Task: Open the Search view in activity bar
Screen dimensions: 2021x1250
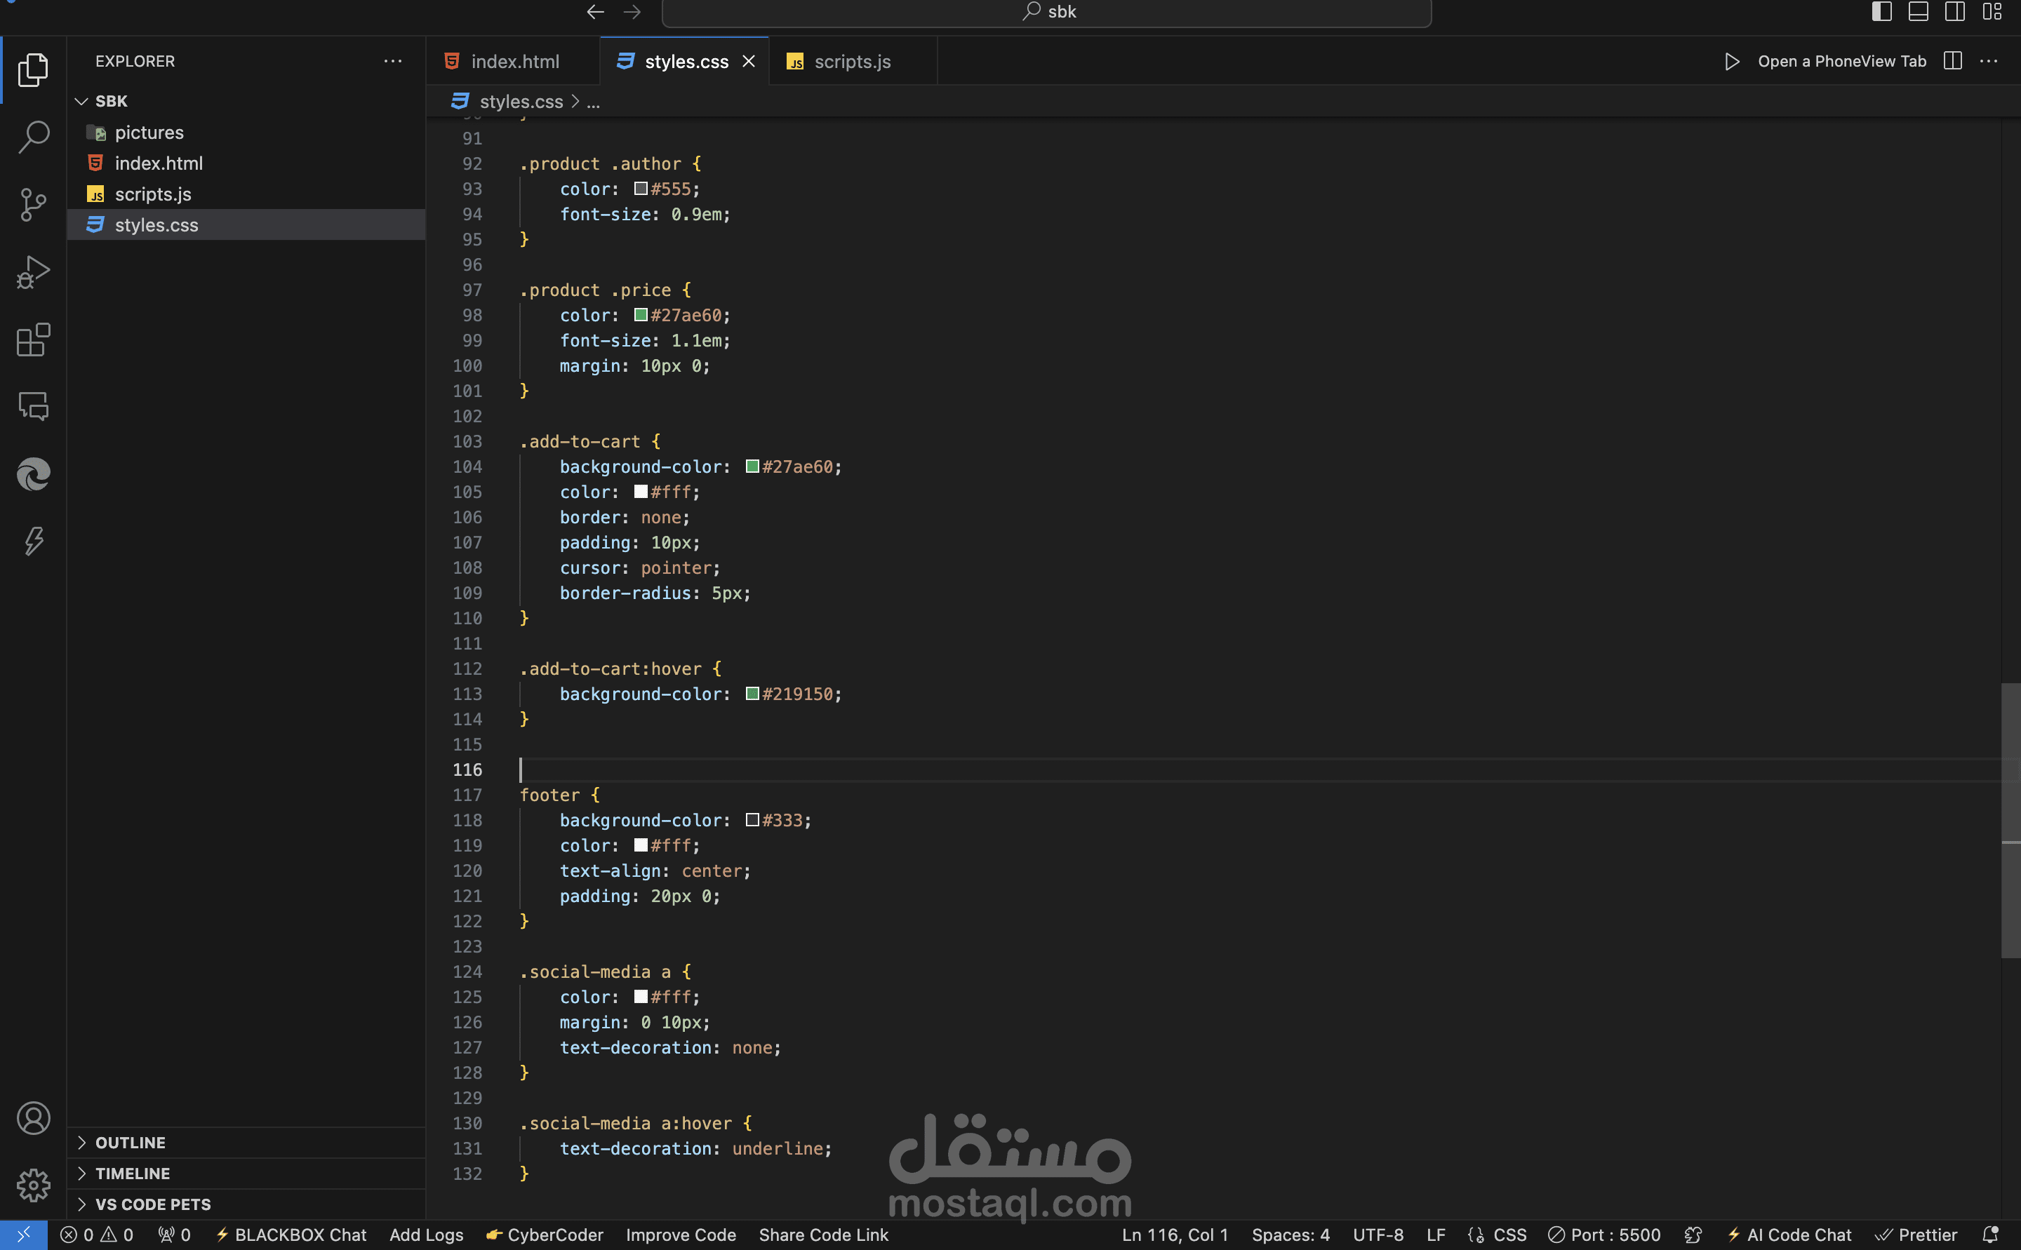Action: [33, 137]
